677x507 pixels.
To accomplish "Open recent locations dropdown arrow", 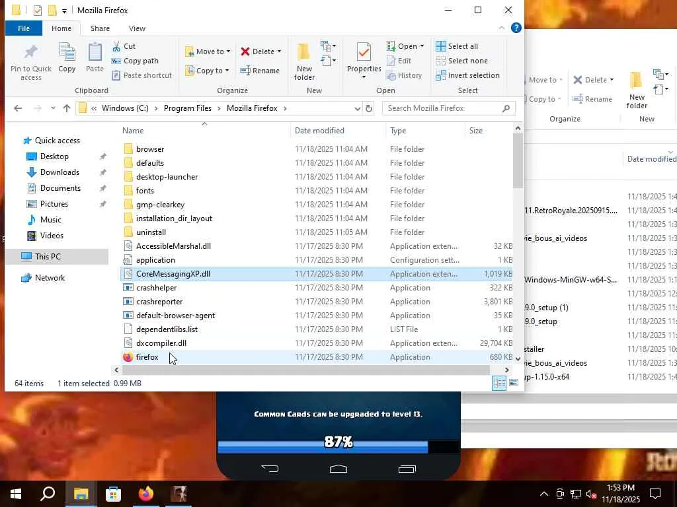I will click(53, 108).
